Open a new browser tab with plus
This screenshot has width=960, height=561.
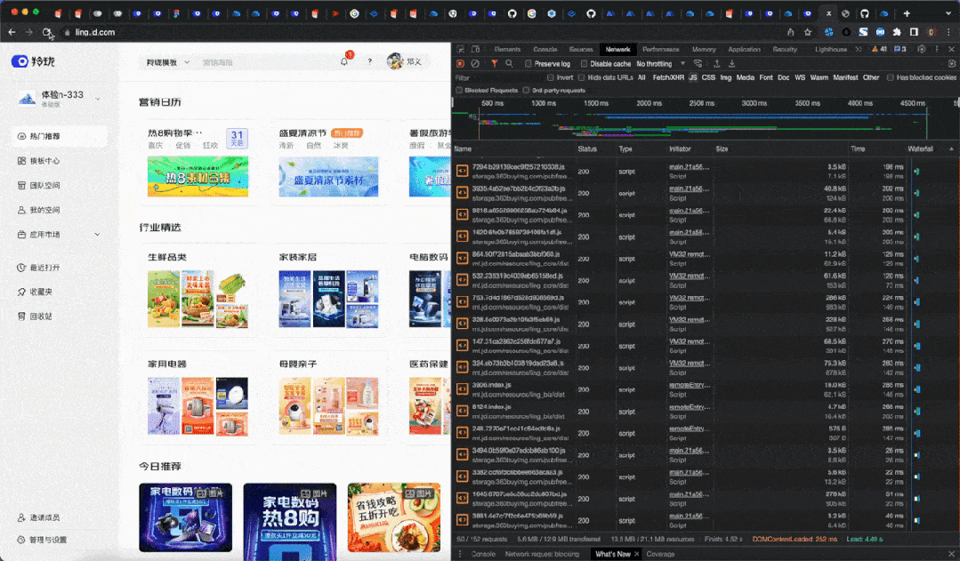point(907,12)
